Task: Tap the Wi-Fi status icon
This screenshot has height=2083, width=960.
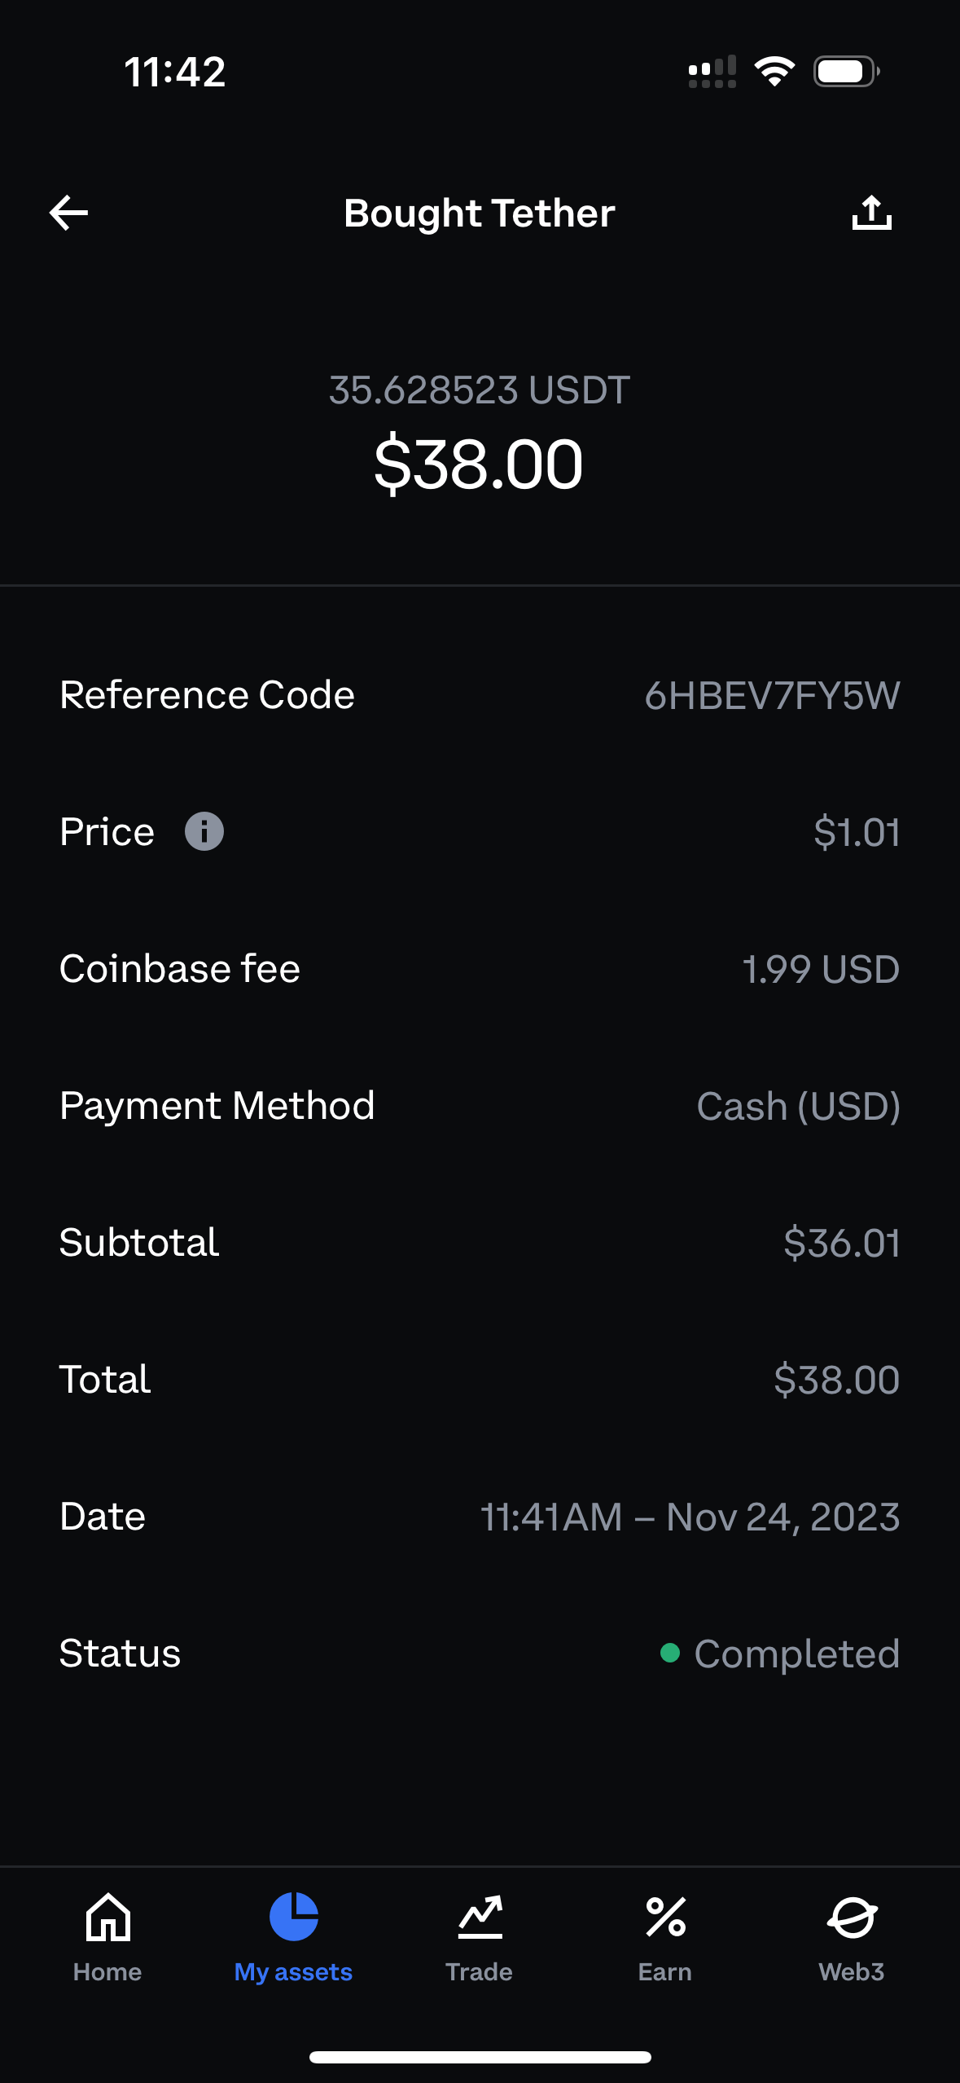Action: 774,72
